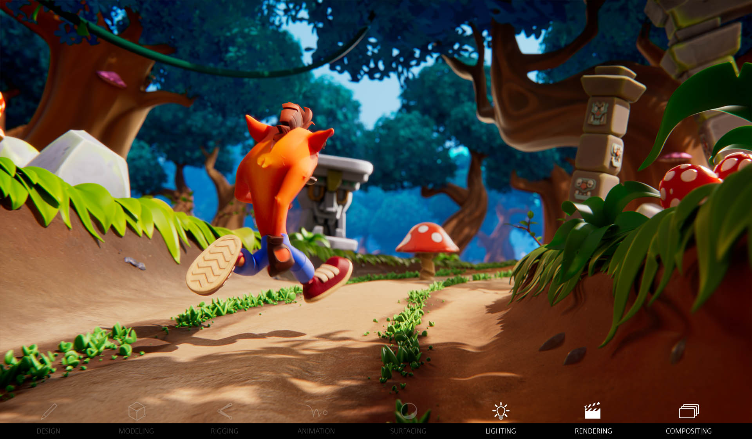Click the Rigging bone icon
Image resolution: width=752 pixels, height=439 pixels.
[225, 411]
